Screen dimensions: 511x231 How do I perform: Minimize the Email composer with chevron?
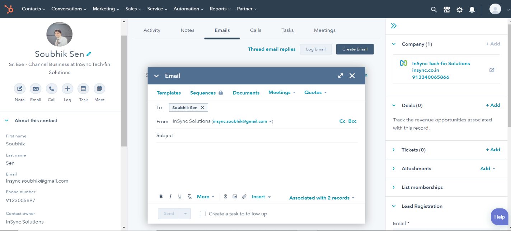156,76
